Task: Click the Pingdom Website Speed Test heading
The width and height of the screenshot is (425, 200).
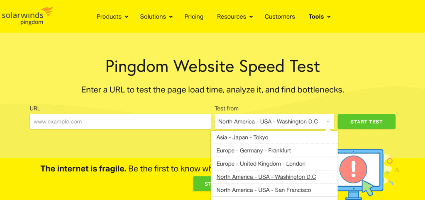Action: tap(212, 66)
